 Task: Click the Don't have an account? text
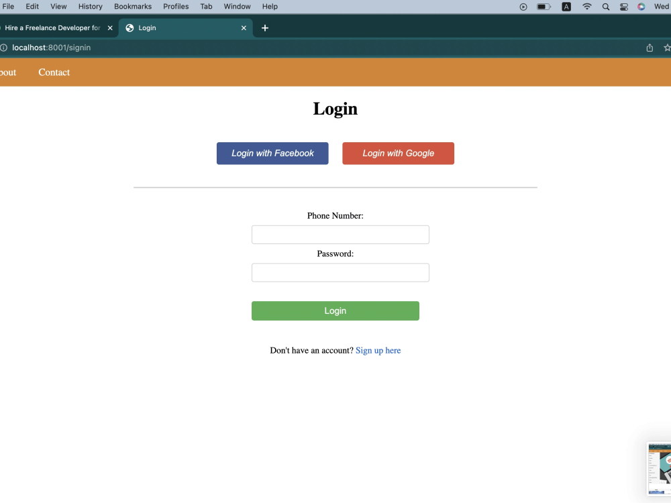[x=311, y=350]
